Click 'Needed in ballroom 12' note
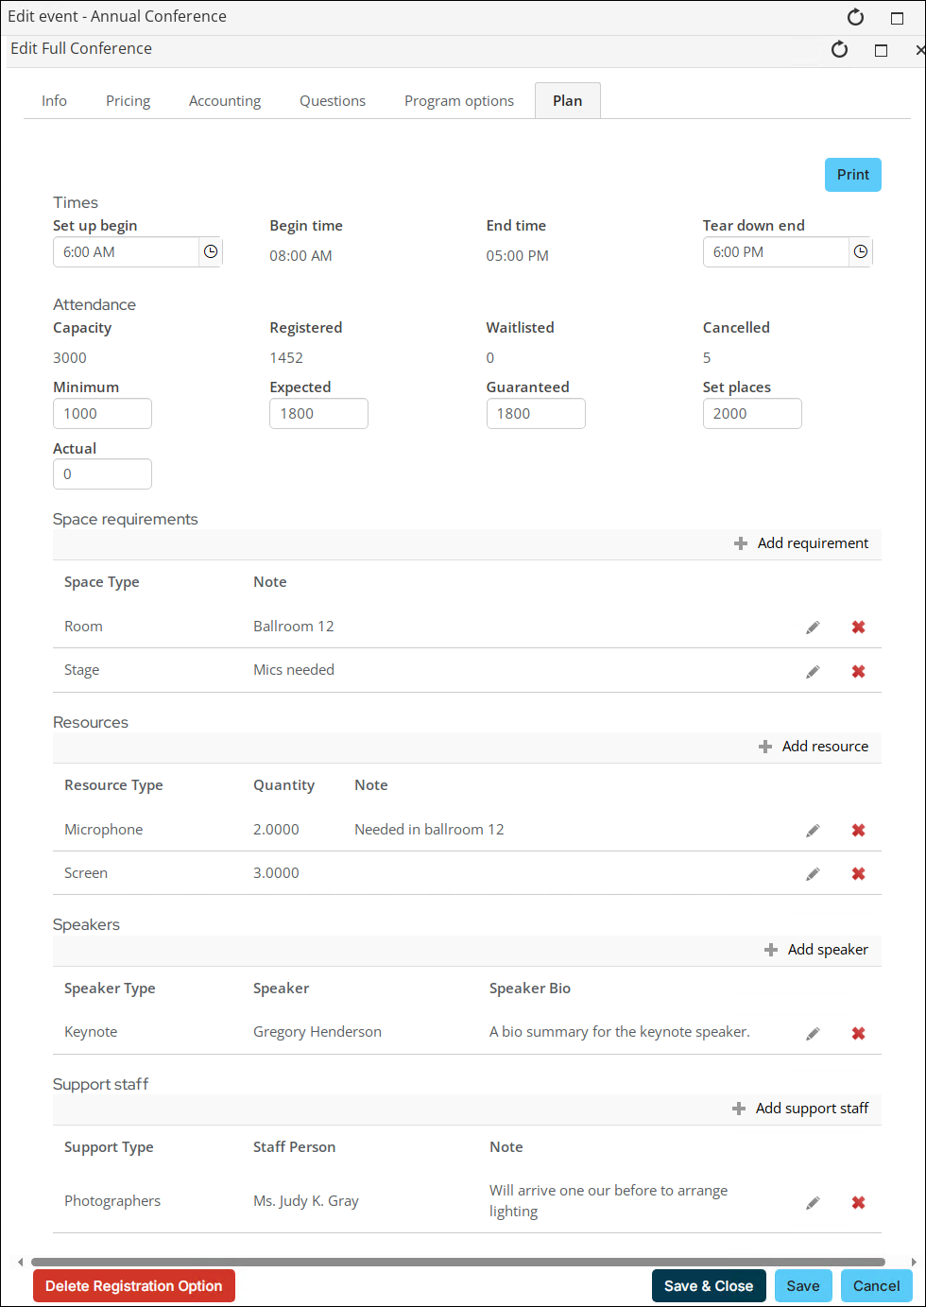Image resolution: width=926 pixels, height=1307 pixels. [429, 830]
